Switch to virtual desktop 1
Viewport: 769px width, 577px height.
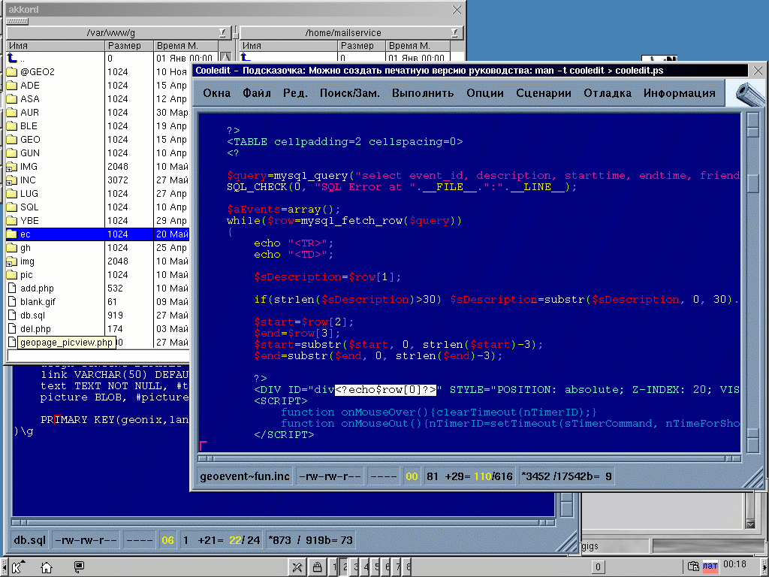pos(335,567)
